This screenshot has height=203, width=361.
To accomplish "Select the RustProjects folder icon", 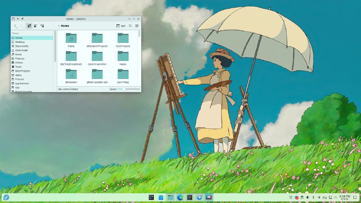I will [x=123, y=38].
